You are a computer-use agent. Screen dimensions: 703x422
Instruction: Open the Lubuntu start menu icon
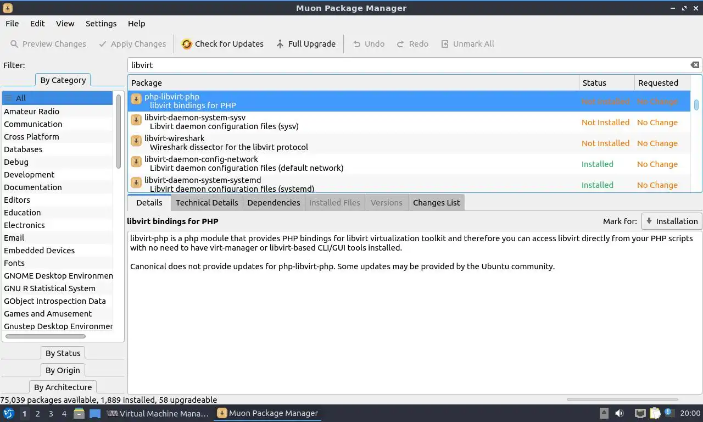point(8,413)
